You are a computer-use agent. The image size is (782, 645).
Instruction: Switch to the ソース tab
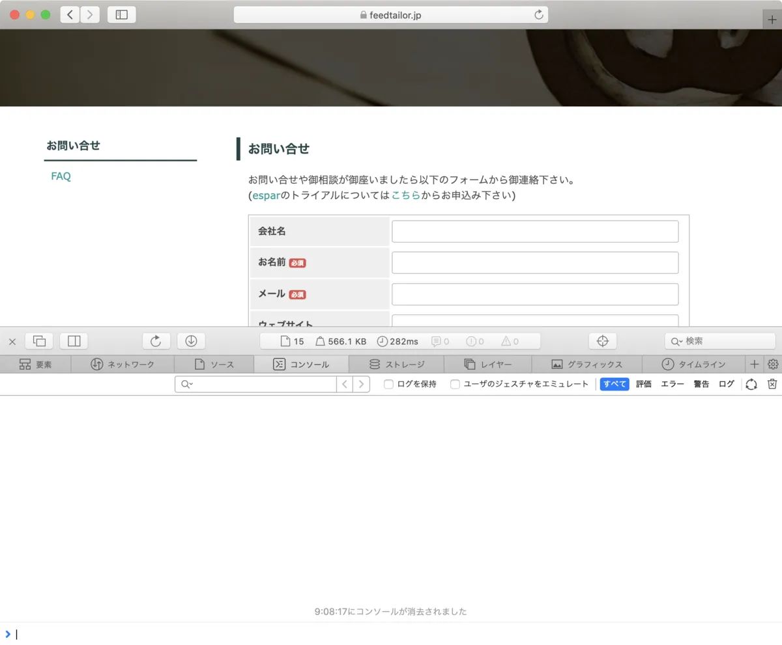(x=214, y=364)
